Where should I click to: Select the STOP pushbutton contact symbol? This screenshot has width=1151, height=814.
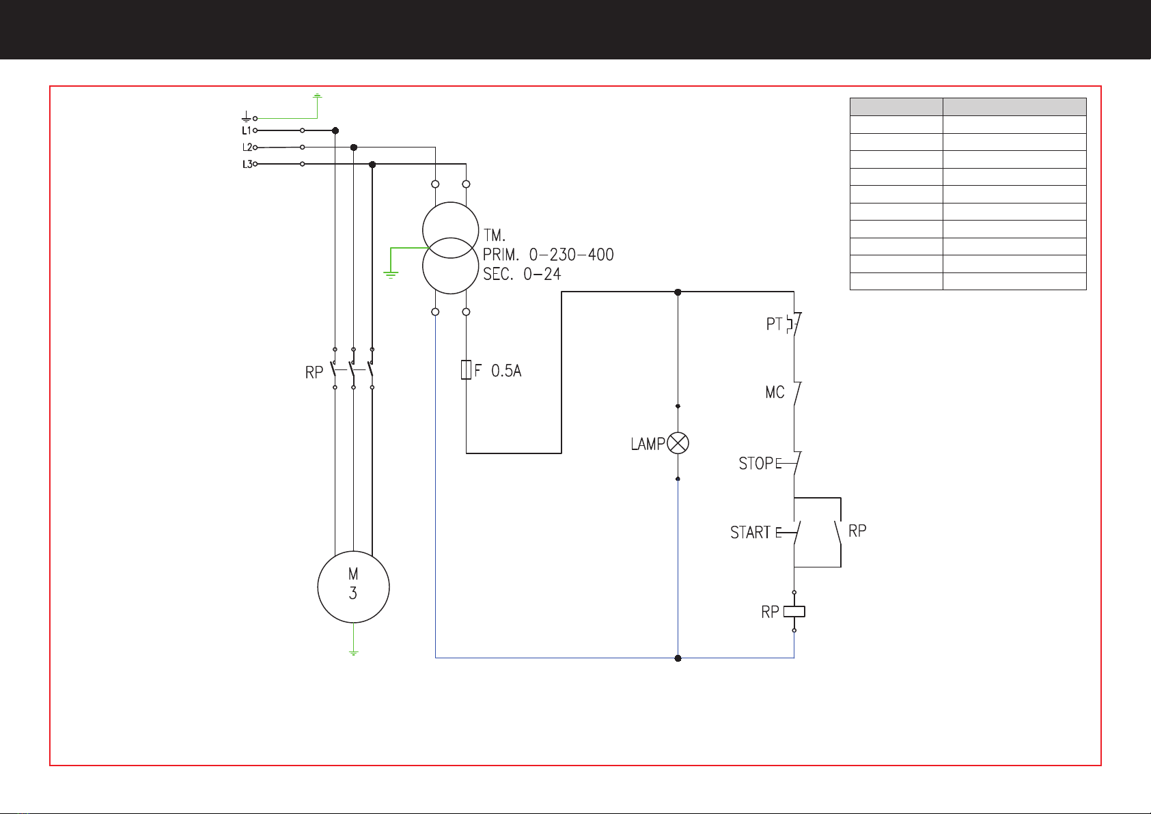click(789, 464)
